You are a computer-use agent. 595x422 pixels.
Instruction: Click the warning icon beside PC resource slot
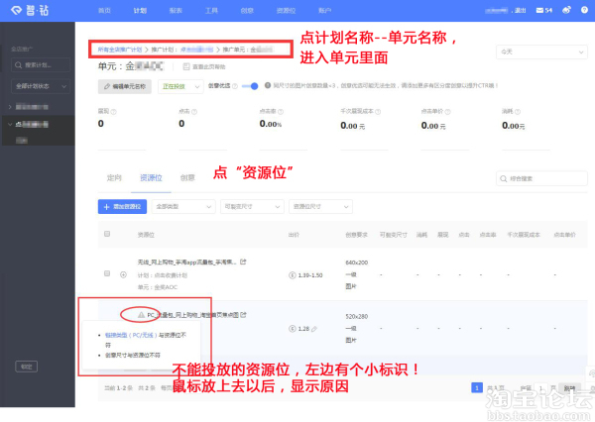coord(141,313)
